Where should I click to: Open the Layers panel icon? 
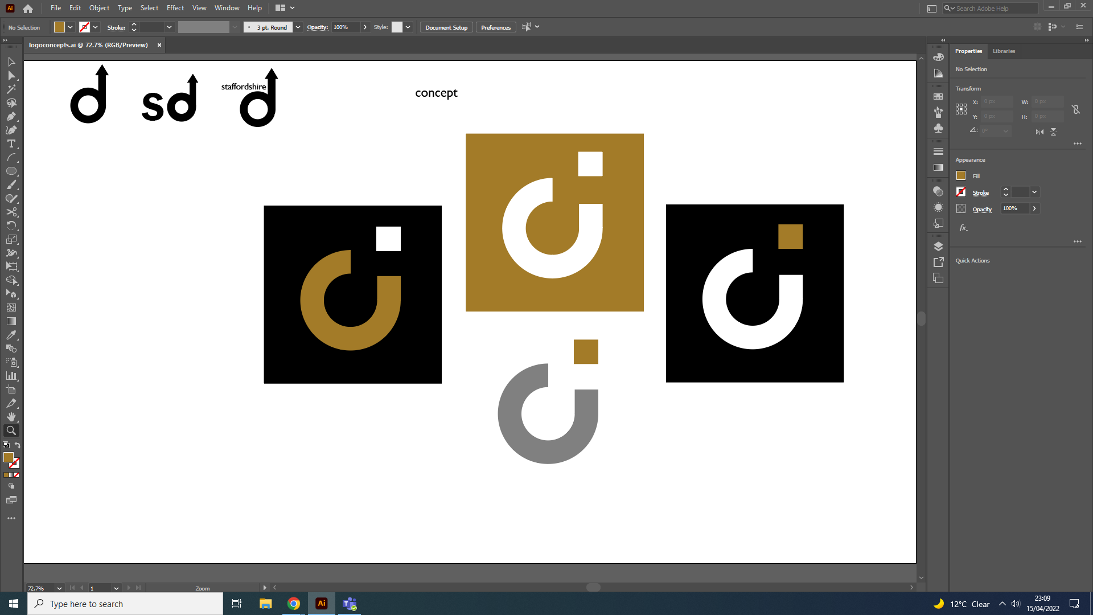tap(938, 247)
